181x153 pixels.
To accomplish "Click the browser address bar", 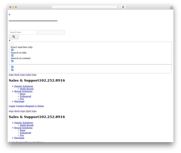I will pyautogui.click(x=84, y=7).
